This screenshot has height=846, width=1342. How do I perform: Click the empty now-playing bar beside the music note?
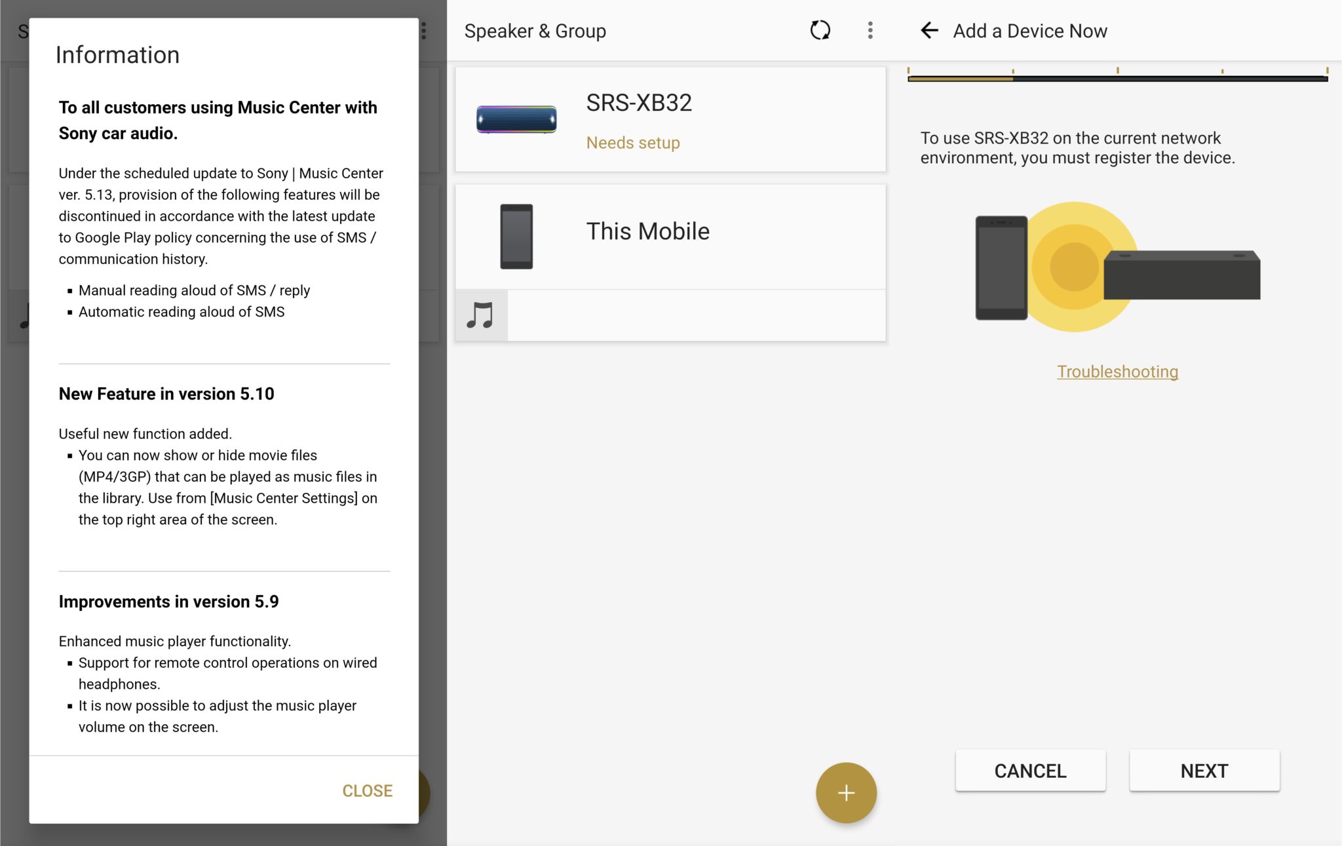coord(696,315)
